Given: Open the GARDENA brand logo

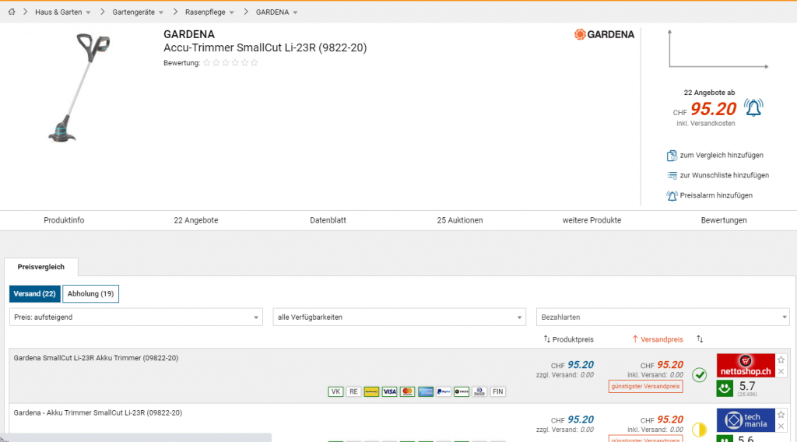Looking at the screenshot, I should pos(604,34).
